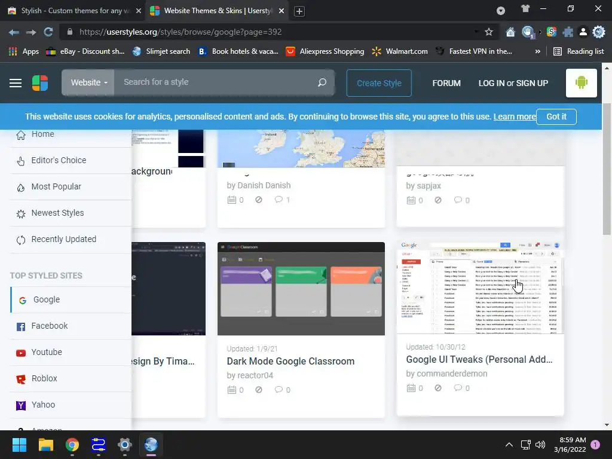612x459 pixels.
Task: Click the Userstyles colorful logo
Action: click(x=40, y=82)
